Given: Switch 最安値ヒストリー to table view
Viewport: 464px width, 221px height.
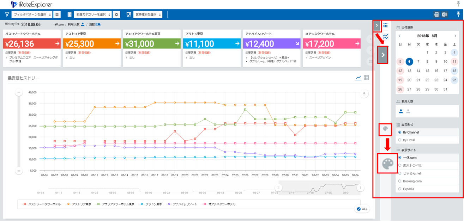Looking at the screenshot, I should (x=366, y=78).
